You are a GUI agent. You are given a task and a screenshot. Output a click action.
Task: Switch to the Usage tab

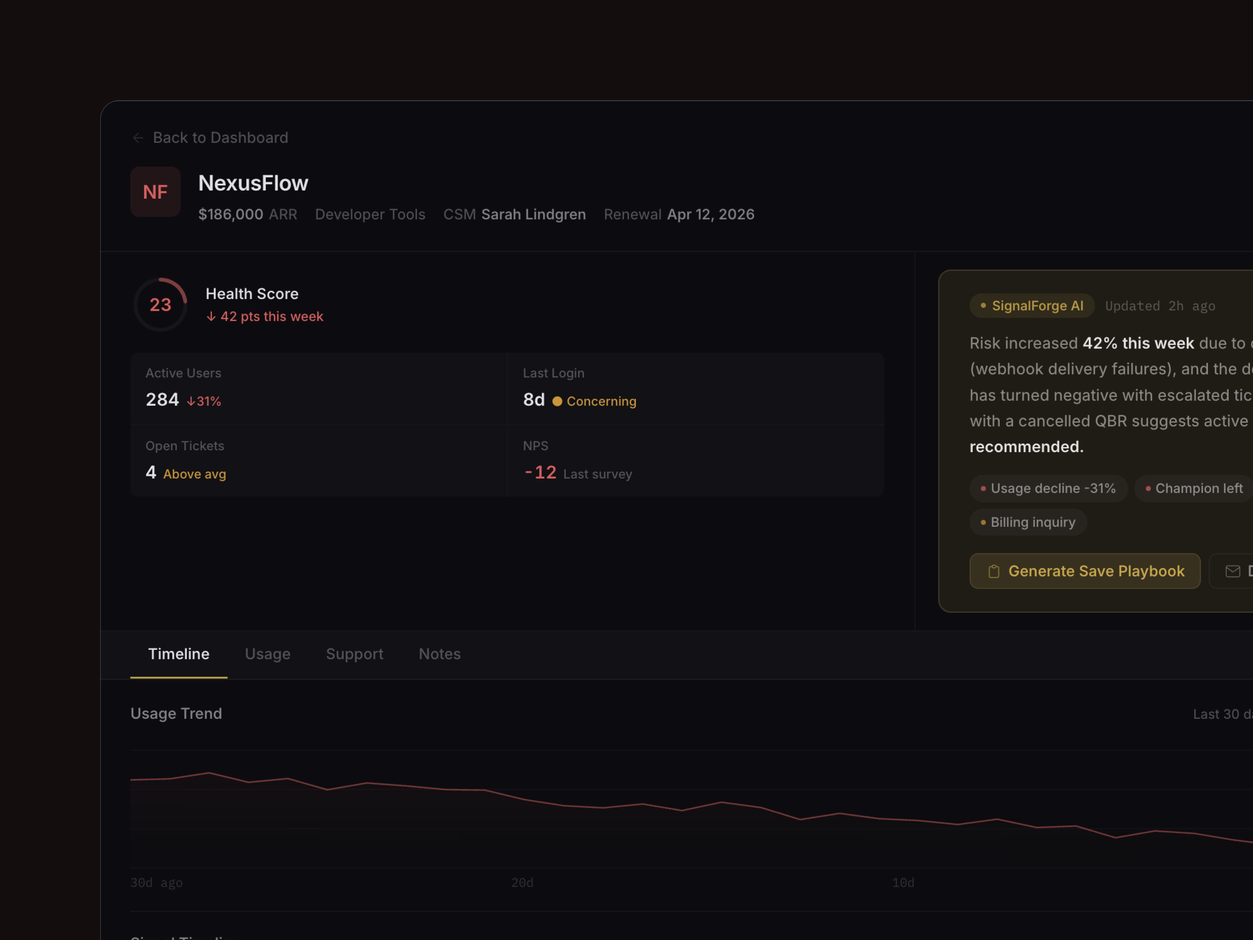(x=268, y=654)
